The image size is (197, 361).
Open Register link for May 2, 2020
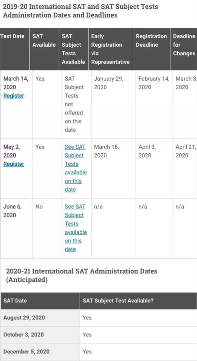tap(14, 164)
